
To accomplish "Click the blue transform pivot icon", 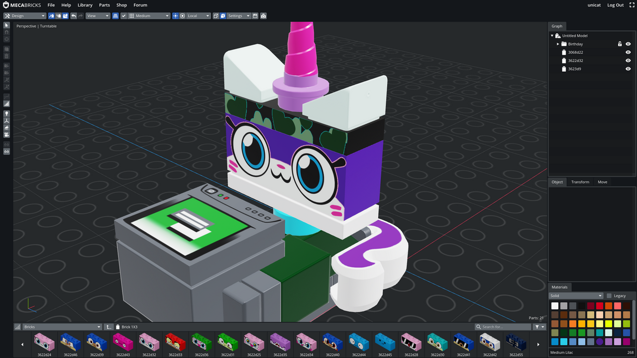I will pos(175,16).
